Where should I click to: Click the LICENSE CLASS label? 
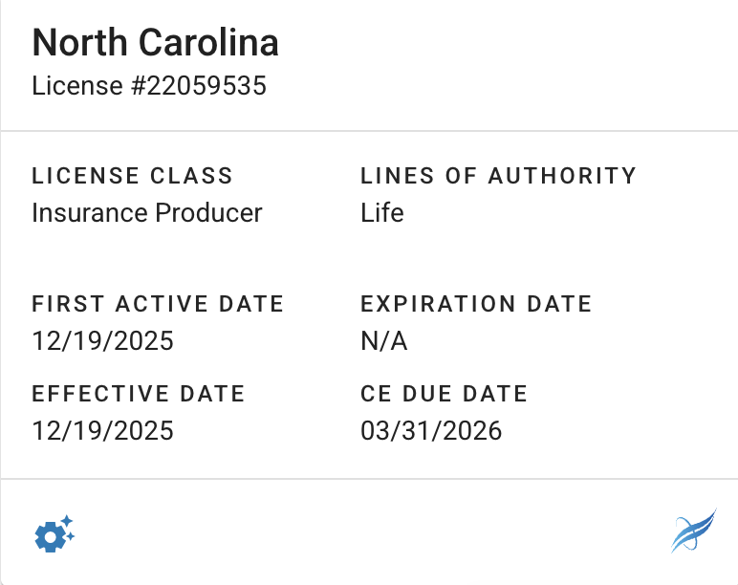pos(132,176)
